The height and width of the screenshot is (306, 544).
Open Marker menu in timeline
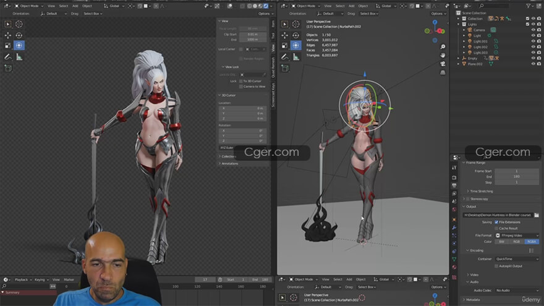[x=69, y=279]
